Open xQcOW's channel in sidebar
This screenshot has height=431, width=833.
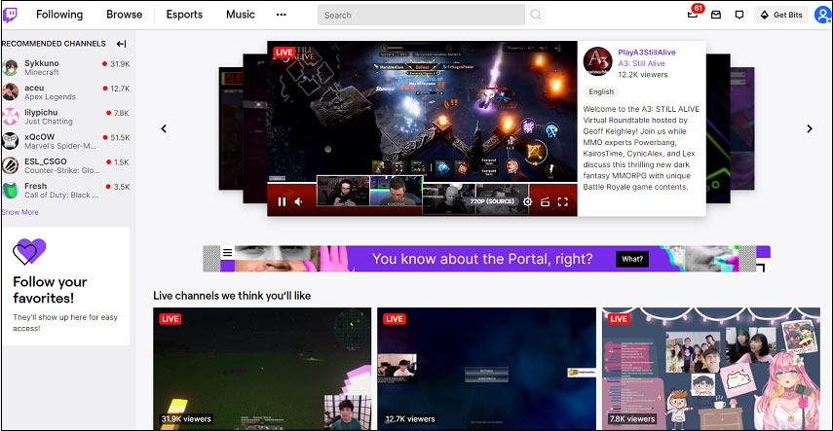coord(67,141)
